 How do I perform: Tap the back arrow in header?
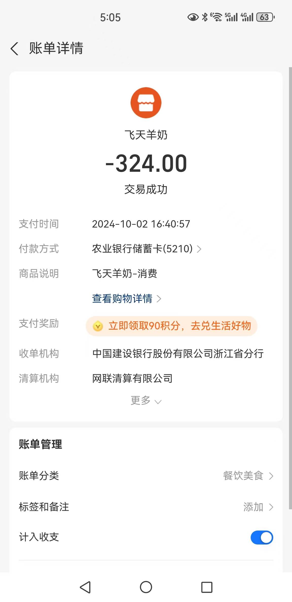click(15, 48)
